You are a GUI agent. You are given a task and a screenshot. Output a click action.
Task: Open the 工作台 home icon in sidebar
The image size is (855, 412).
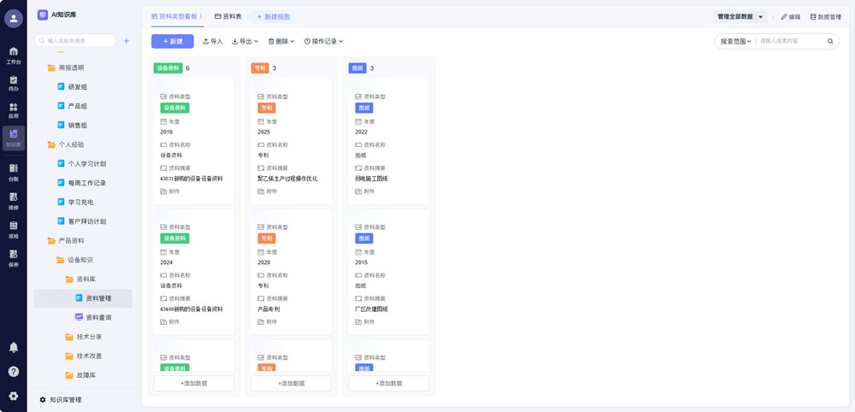tap(13, 54)
